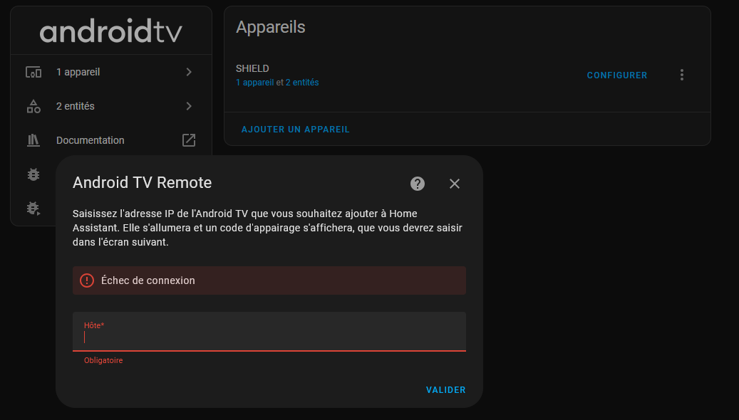Click the devices icon beside 1 appareil
This screenshot has width=739, height=420.
pyautogui.click(x=33, y=72)
